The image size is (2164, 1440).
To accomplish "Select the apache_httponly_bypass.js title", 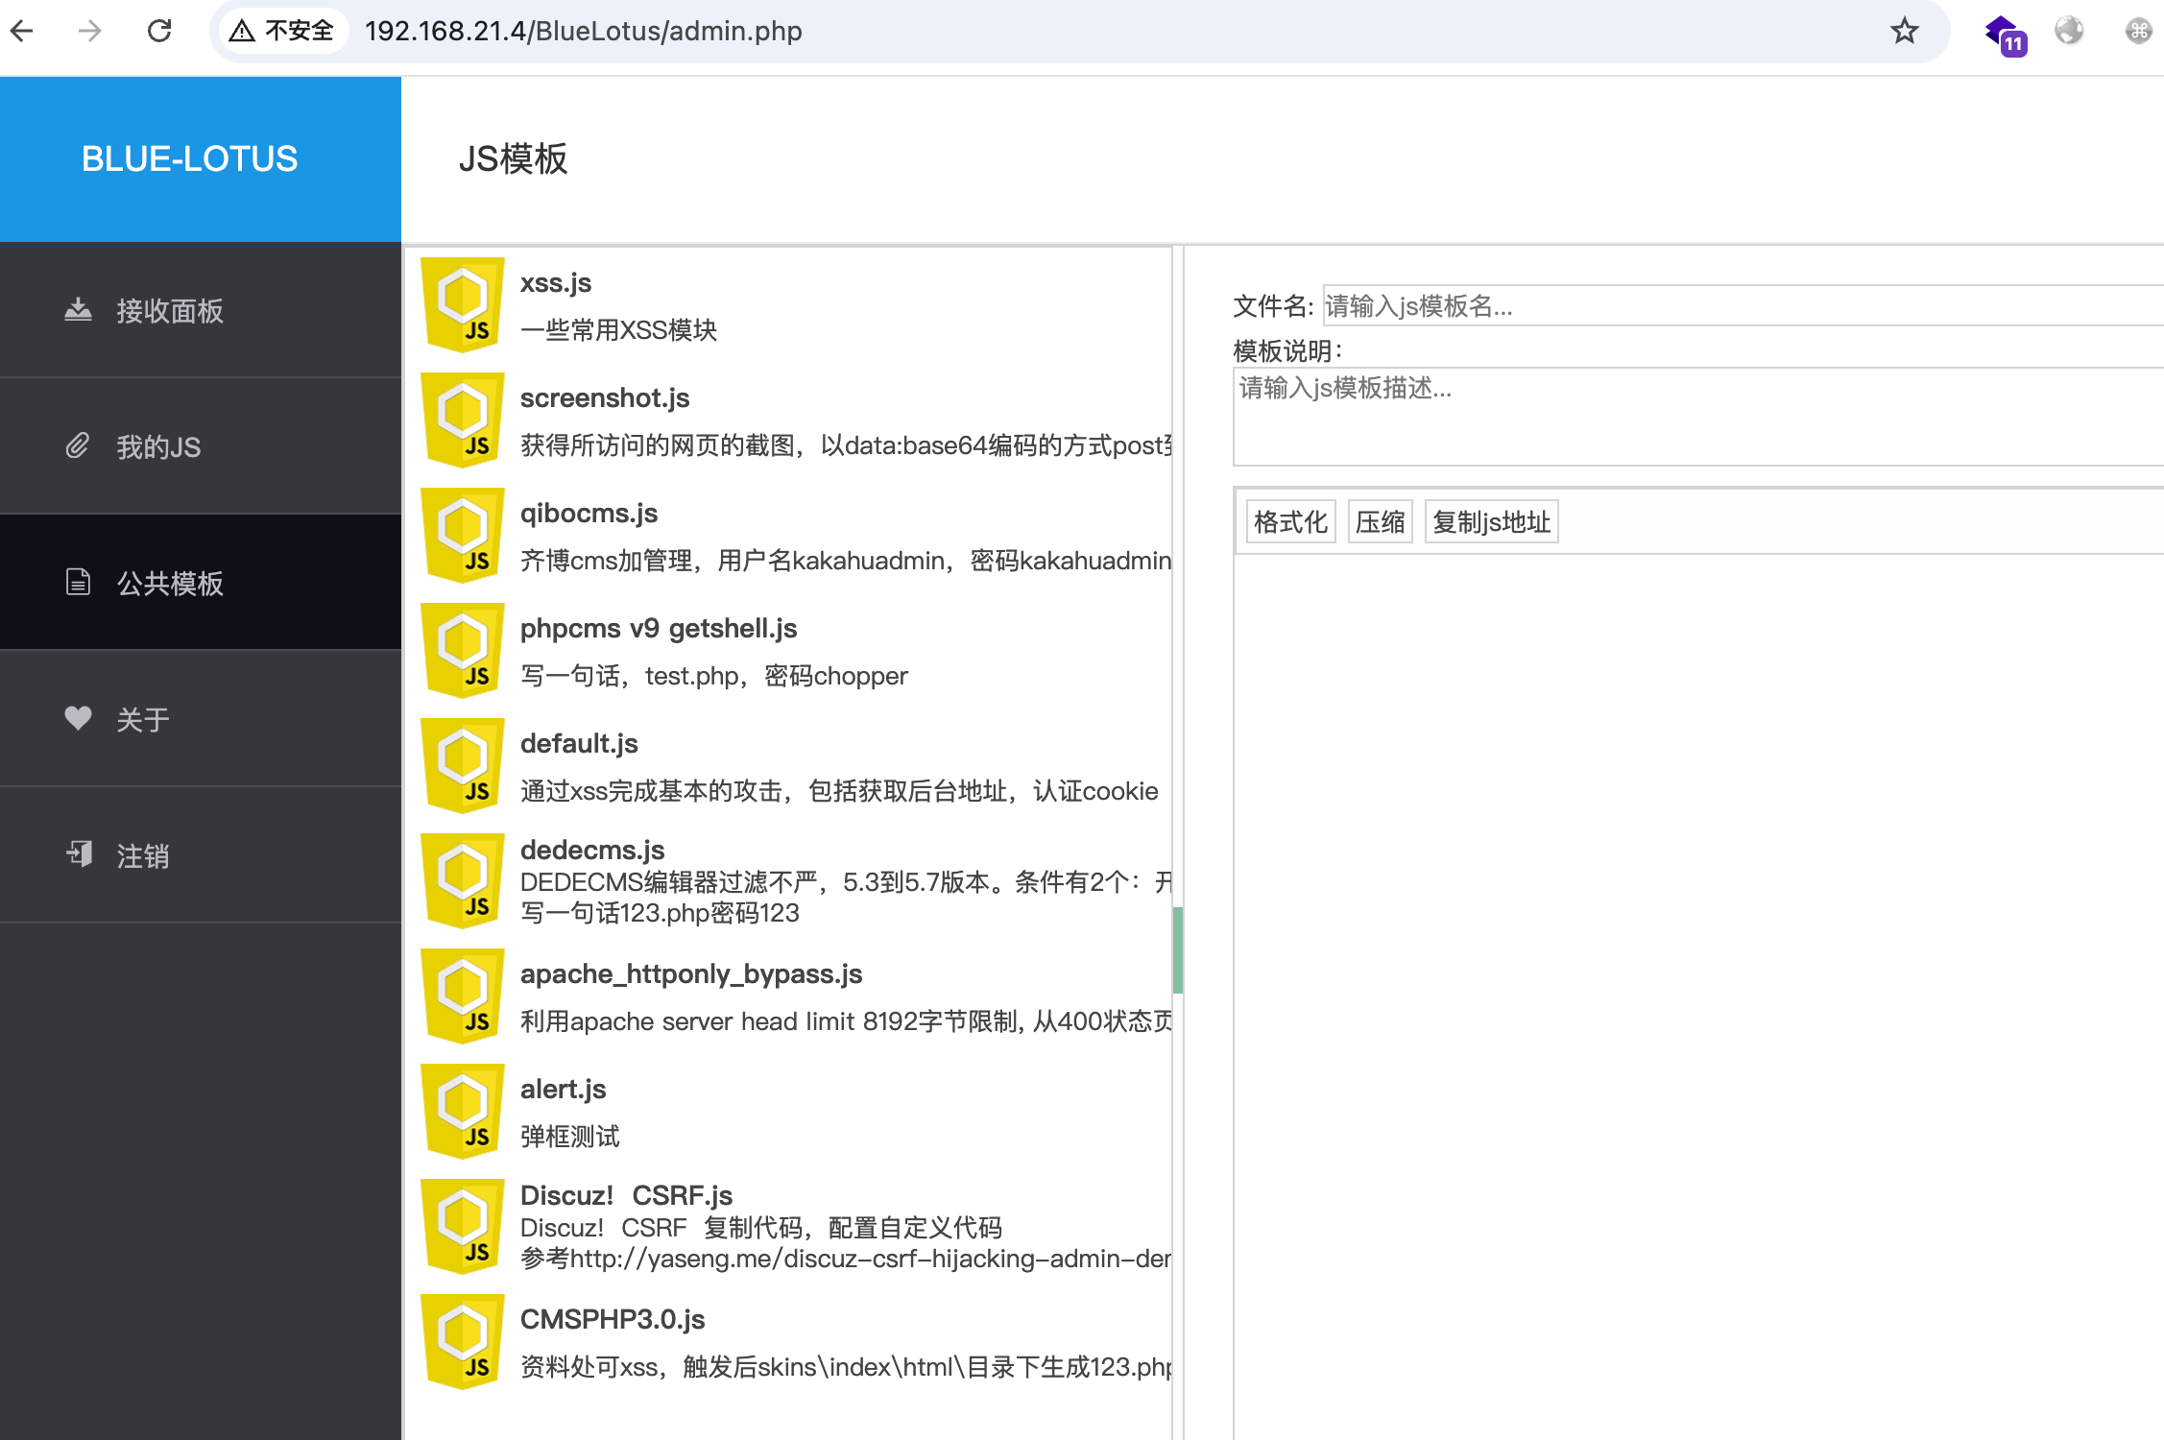I will (x=691, y=974).
